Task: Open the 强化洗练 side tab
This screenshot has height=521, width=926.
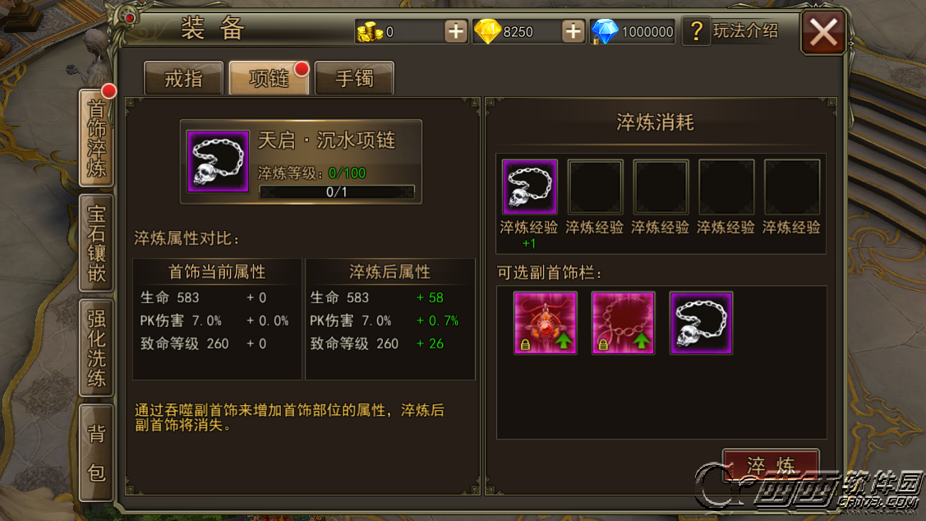Action: pyautogui.click(x=96, y=348)
